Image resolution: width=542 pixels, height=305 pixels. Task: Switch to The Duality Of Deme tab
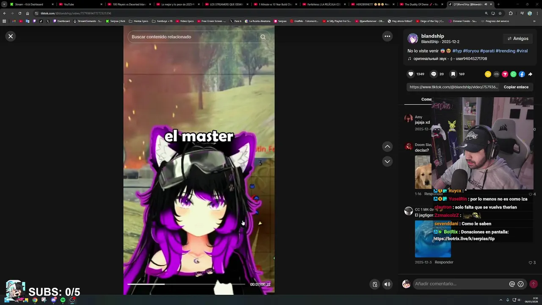click(421, 4)
